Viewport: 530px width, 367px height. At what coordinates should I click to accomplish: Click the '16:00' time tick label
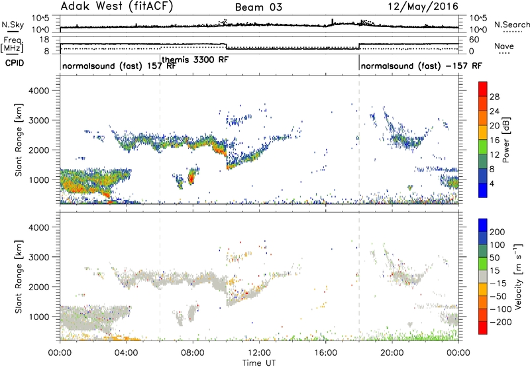[325, 353]
